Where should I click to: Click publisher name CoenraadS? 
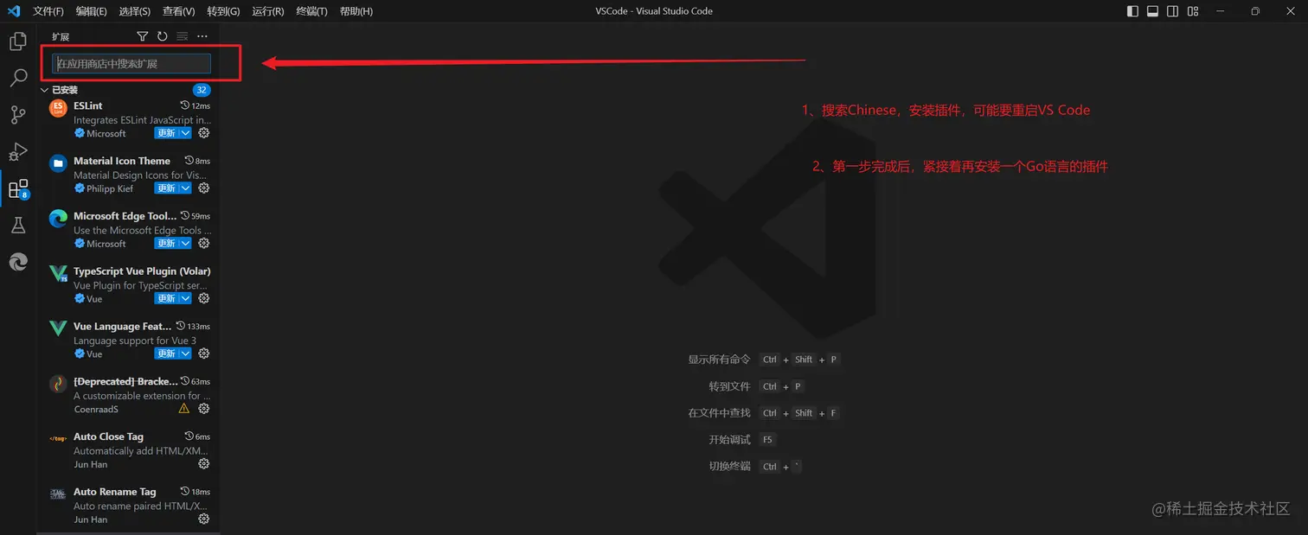coord(96,409)
